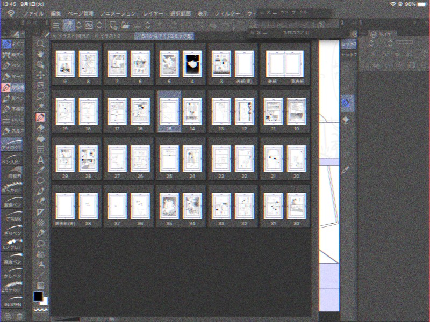Expand the stepper arrows beside the highlighted command bar icon

78,25
